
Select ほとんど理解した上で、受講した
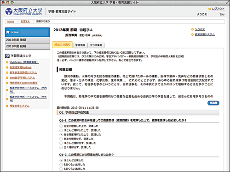pos(61,130)
